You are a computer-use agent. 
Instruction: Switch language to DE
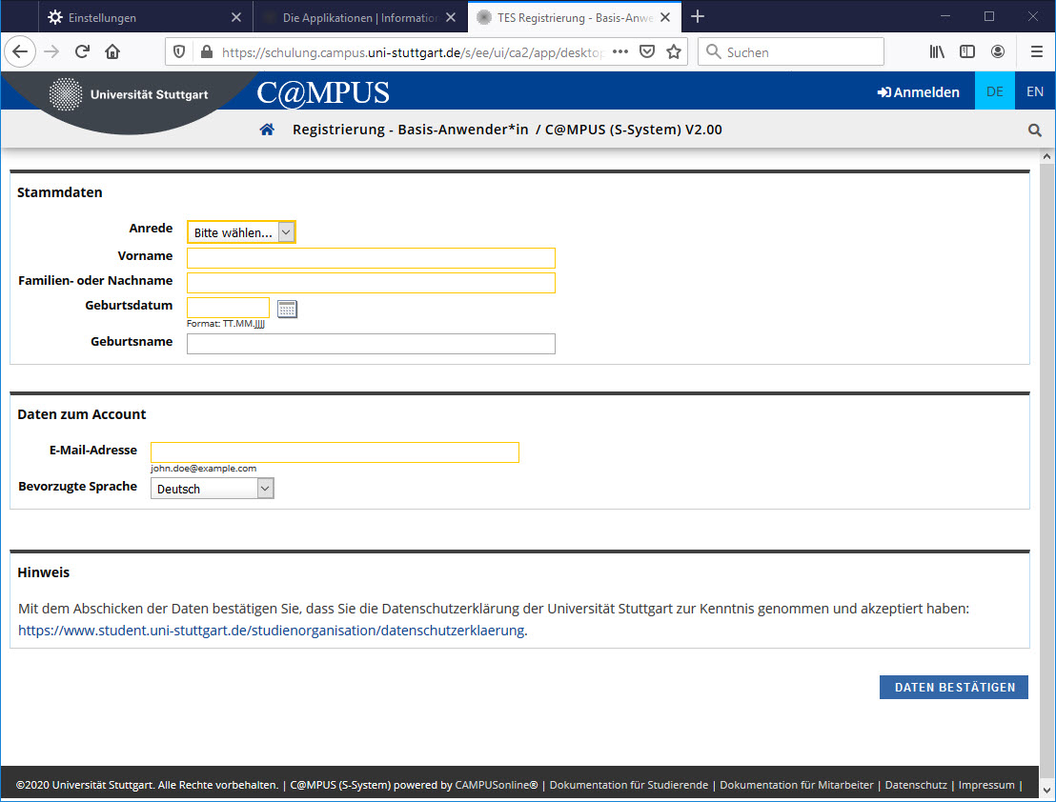click(x=995, y=91)
